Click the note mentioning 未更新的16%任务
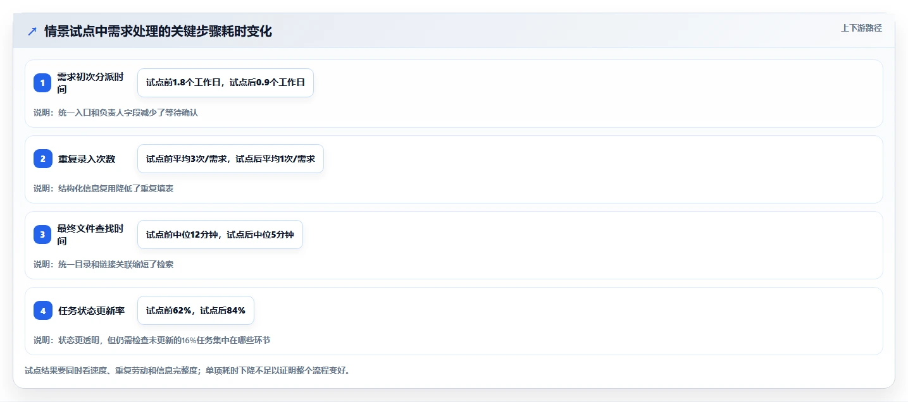Viewport: 908px width, 402px height. point(152,340)
